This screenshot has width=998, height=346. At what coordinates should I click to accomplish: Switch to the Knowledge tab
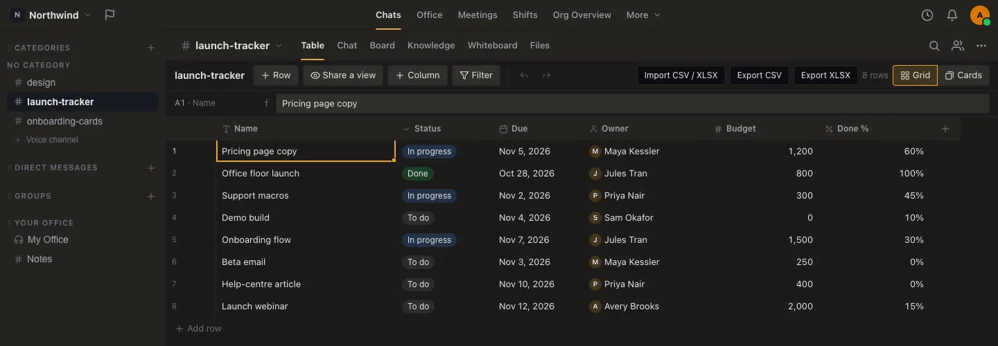point(431,46)
